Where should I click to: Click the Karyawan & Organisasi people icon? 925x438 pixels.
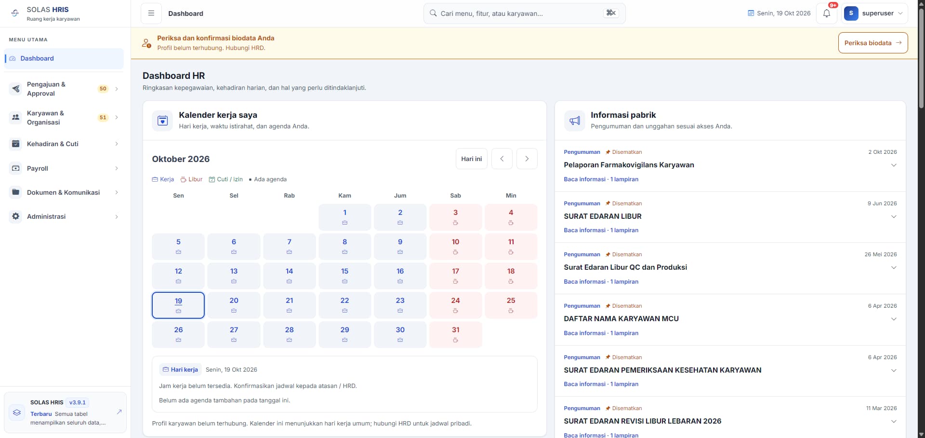point(16,117)
